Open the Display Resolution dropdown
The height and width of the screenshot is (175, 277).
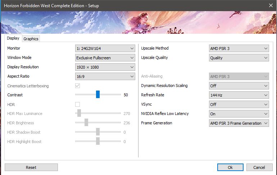105,67
